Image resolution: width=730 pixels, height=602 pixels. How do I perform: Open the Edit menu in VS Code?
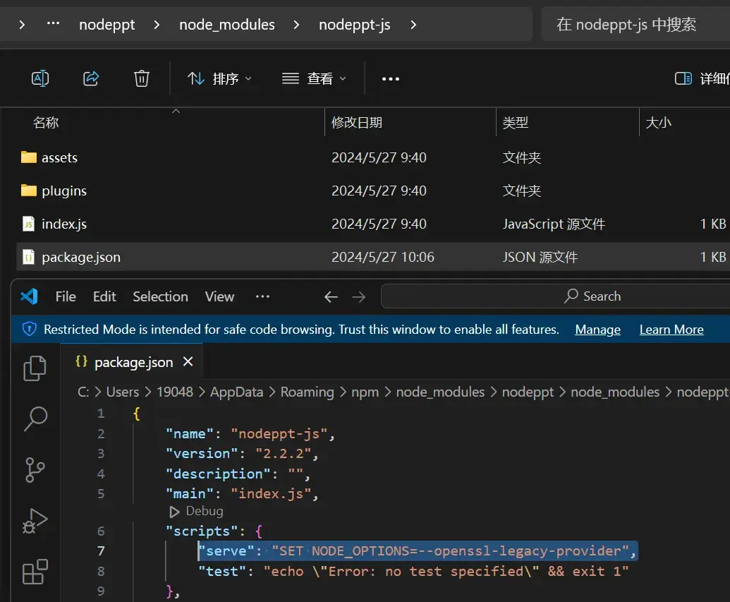[104, 296]
